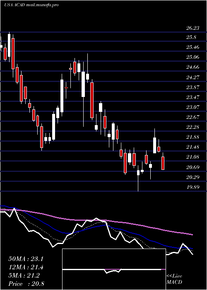Select the 22.67 price axis label

tap(193, 117)
